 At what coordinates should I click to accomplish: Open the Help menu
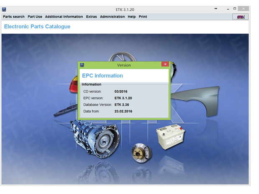132,17
